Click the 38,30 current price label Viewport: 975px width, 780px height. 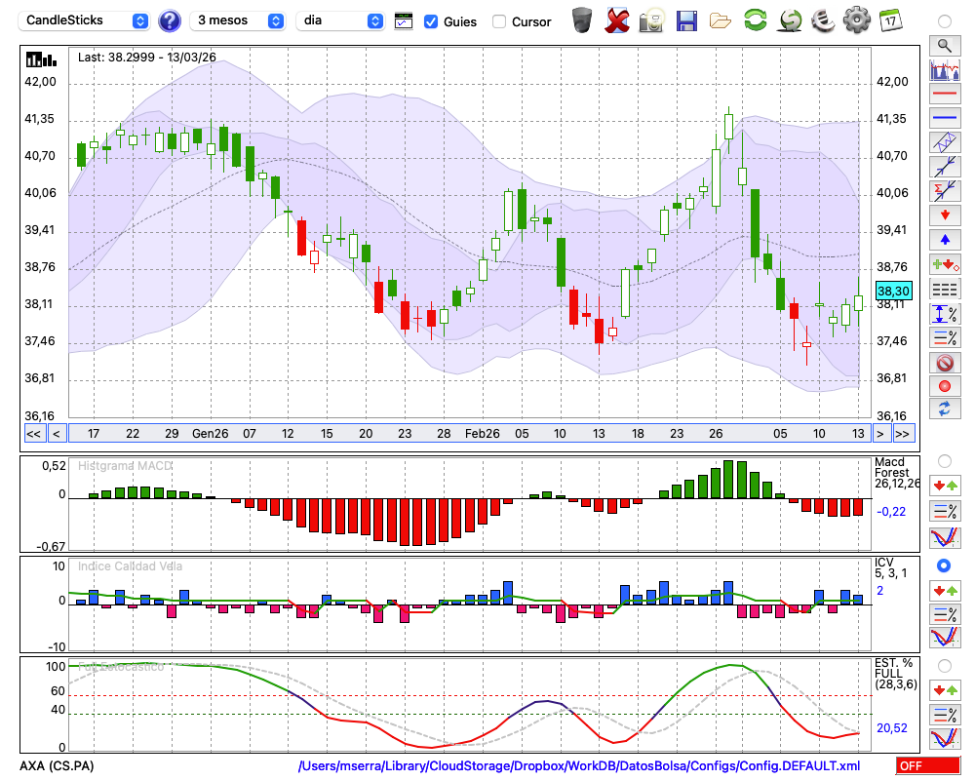pos(893,291)
